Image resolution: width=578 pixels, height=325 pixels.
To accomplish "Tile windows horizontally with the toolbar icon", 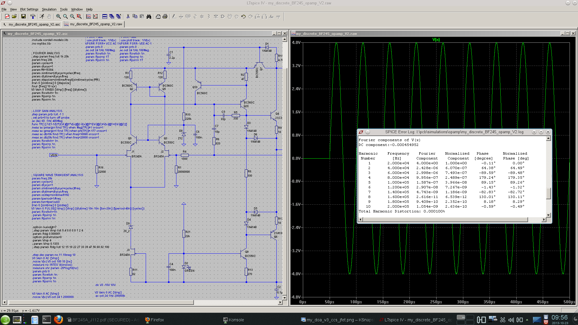I will pyautogui.click(x=105, y=17).
